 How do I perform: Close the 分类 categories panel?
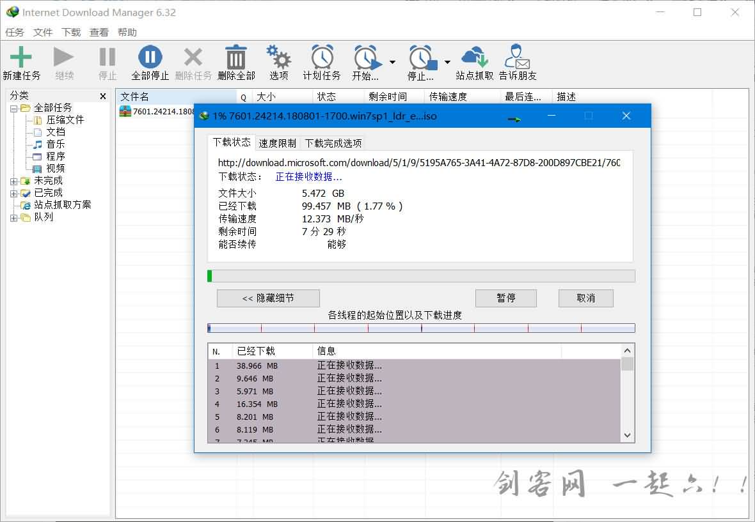coord(102,96)
